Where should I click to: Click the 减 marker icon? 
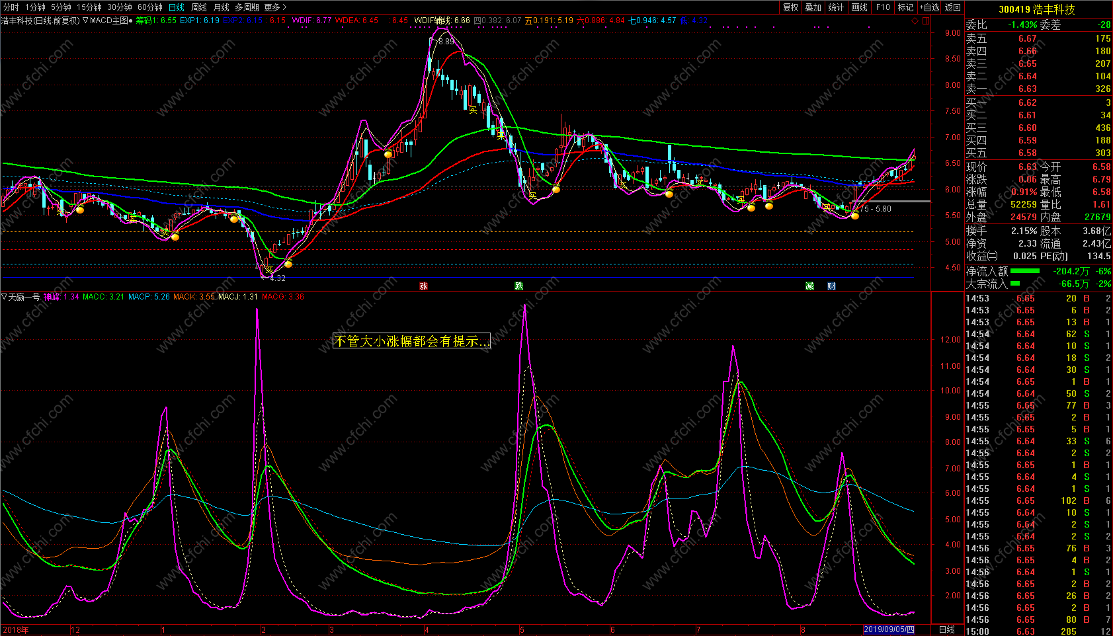pos(809,286)
